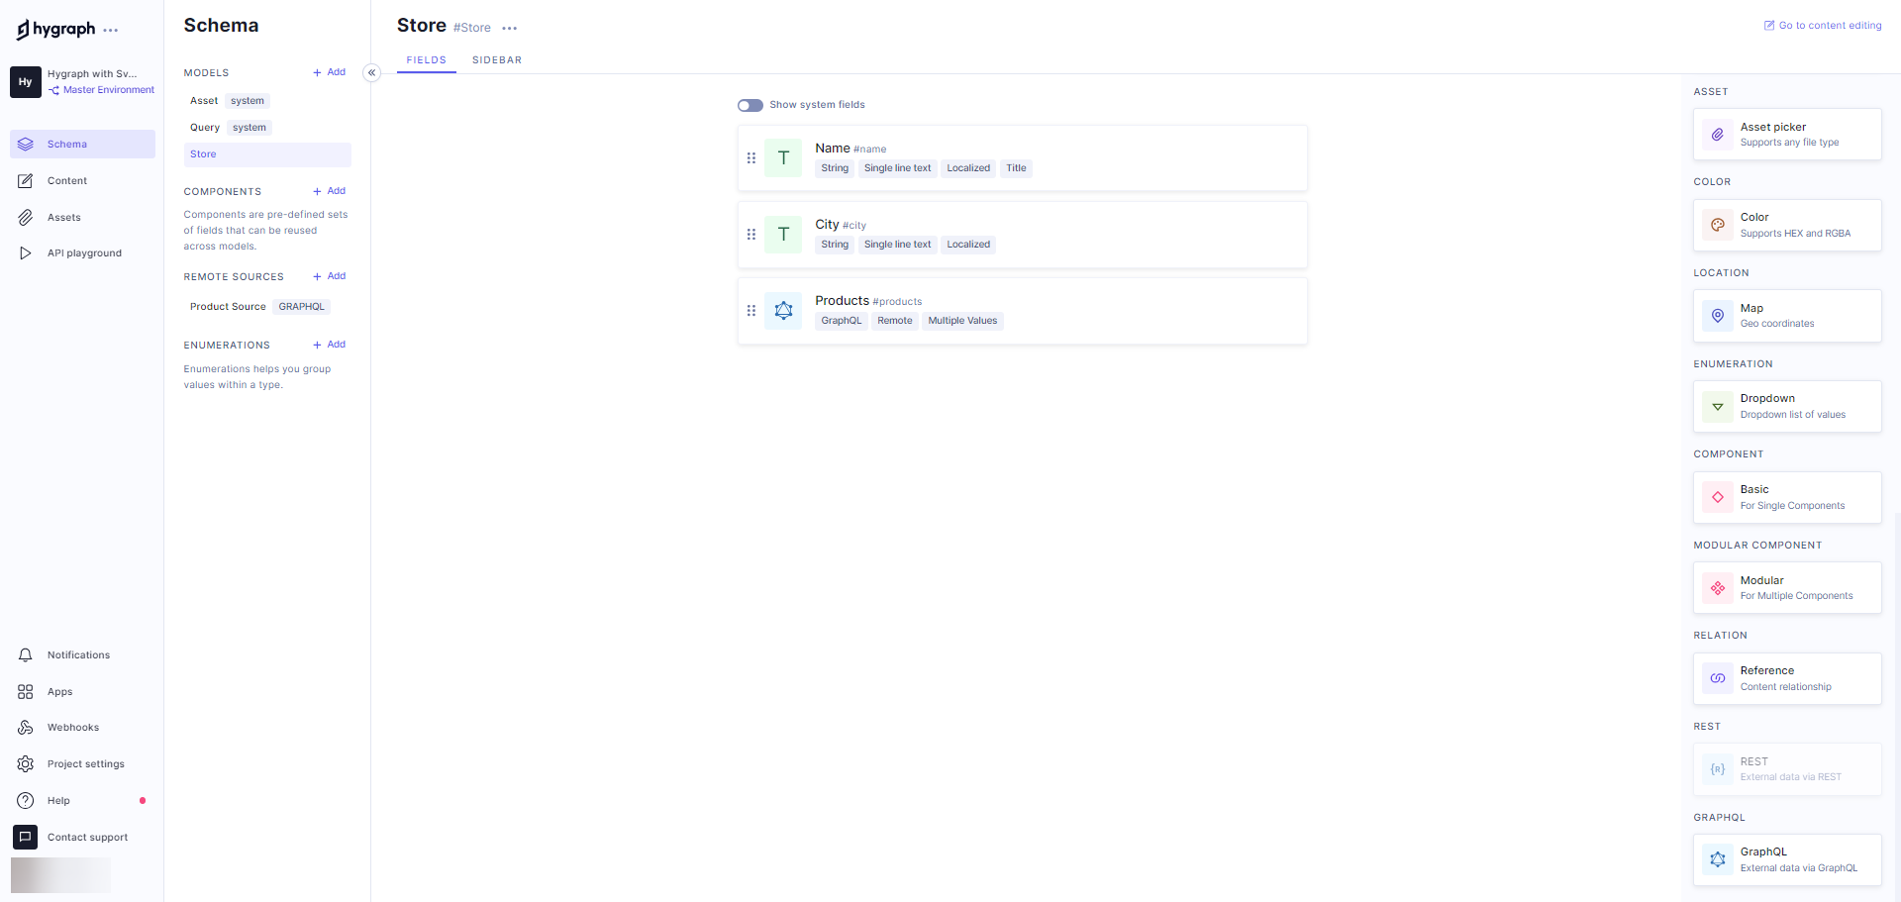Viewport: 1901px width, 902px height.
Task: Switch to the Sidebar tab
Action: 496,60
